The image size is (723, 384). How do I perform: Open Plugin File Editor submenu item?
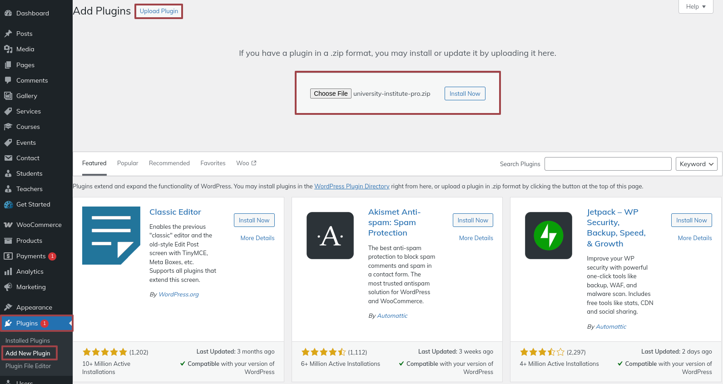(x=28, y=366)
